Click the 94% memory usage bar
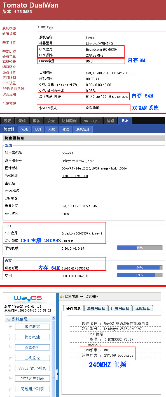Viewport: 166px width, 397px height. tap(140, 268)
